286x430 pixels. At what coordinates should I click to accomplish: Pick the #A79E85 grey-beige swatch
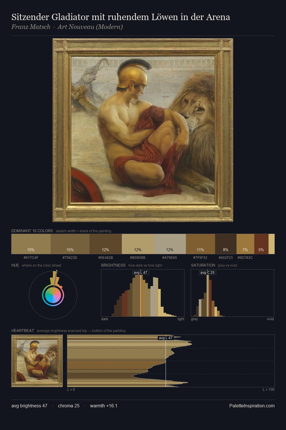(x=170, y=244)
